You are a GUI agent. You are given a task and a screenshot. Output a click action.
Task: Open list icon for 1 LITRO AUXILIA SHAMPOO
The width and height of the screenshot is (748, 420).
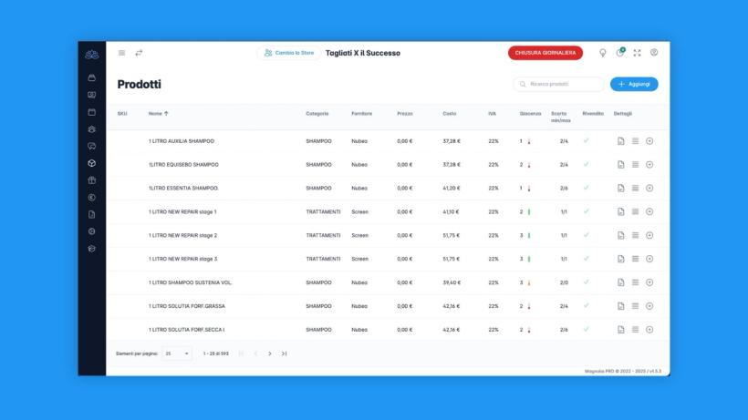pos(635,141)
